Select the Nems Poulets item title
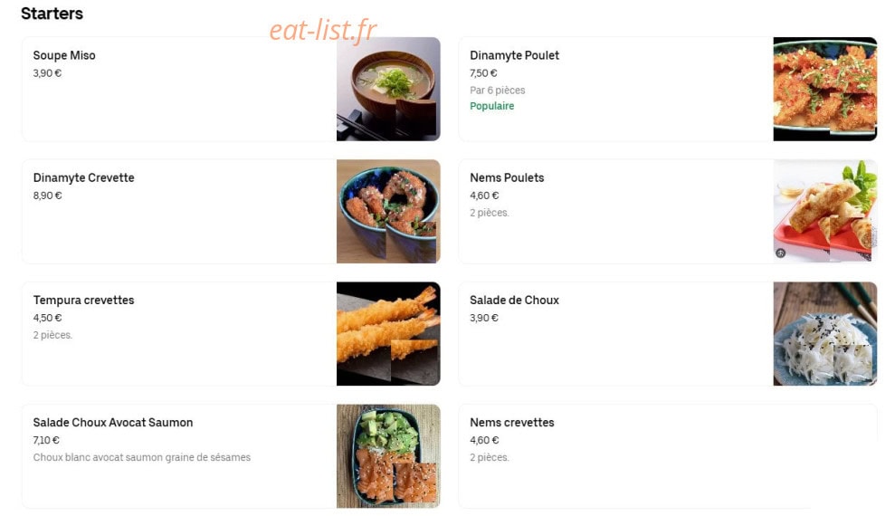This screenshot has width=895, height=516. pyautogui.click(x=507, y=177)
